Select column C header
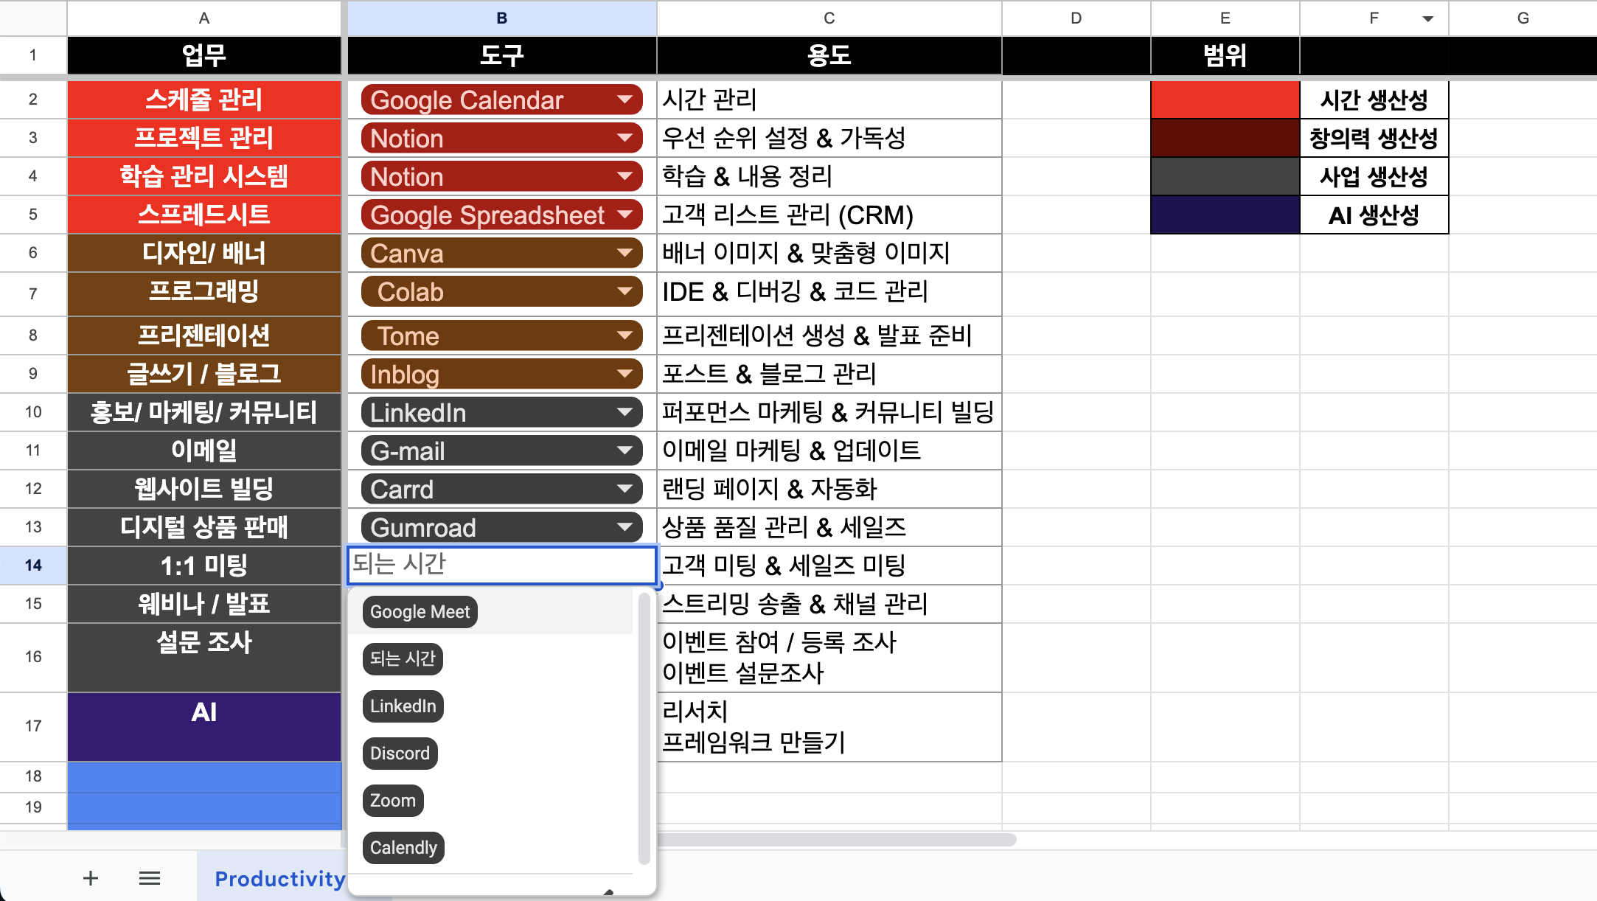 [x=829, y=18]
